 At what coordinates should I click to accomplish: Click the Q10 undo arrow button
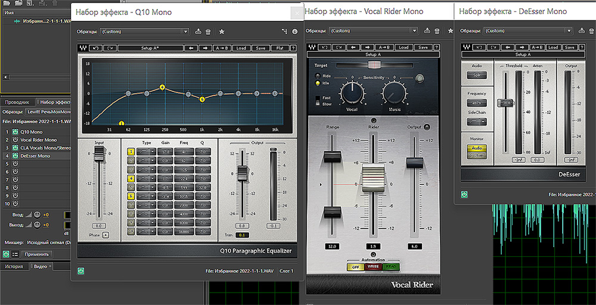coord(97,48)
